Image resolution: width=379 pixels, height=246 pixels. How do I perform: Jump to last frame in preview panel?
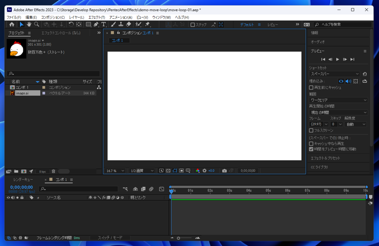[353, 59]
